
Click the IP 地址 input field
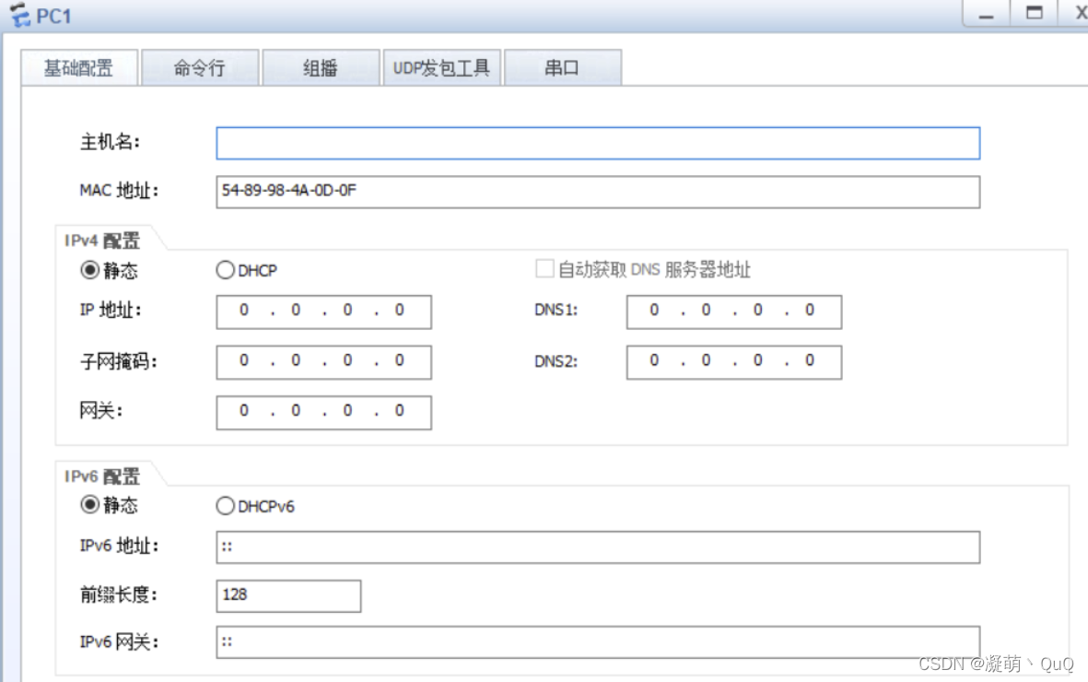(x=324, y=312)
